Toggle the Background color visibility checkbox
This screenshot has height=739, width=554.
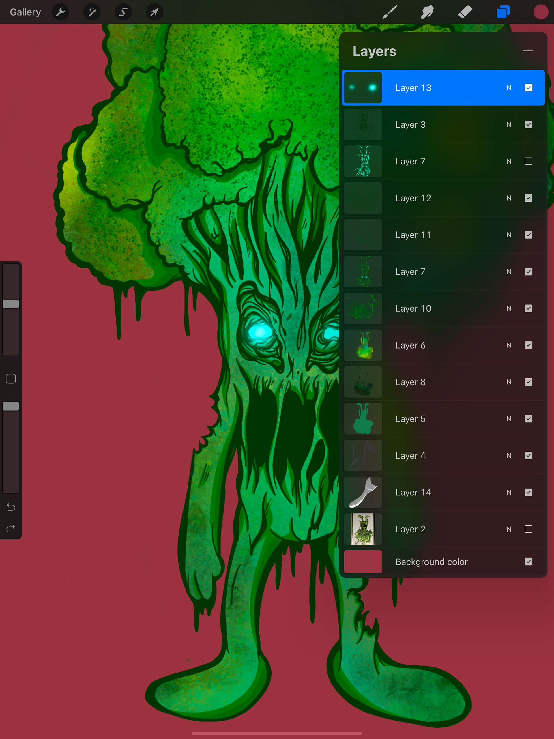click(x=528, y=562)
